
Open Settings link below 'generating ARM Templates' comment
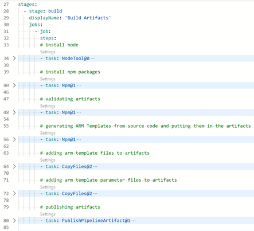pyautogui.click(x=48, y=133)
